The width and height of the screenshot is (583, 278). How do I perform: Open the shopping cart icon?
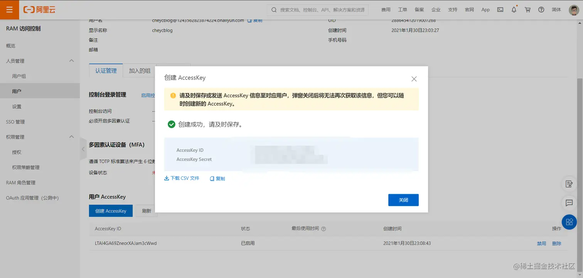(527, 10)
